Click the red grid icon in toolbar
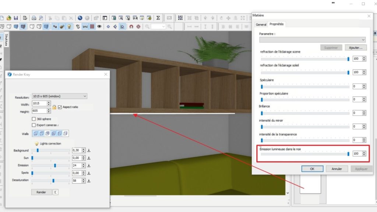Viewport: 377px width, 212px height. point(92,26)
